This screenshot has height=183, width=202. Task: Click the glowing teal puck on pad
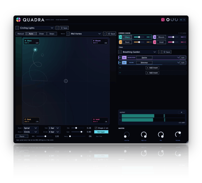point(35,50)
